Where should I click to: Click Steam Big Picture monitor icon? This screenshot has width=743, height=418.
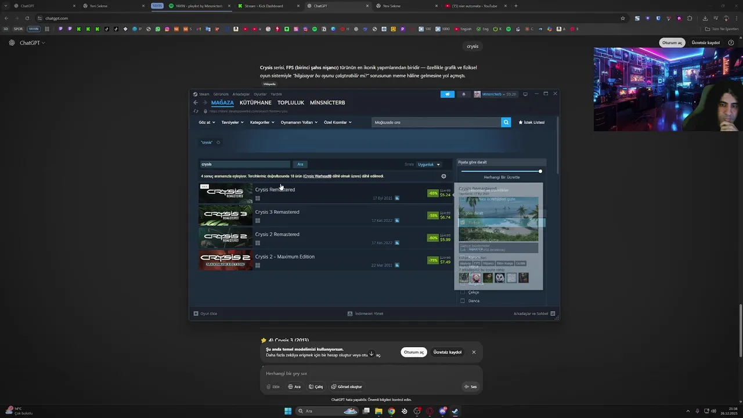pyautogui.click(x=525, y=94)
